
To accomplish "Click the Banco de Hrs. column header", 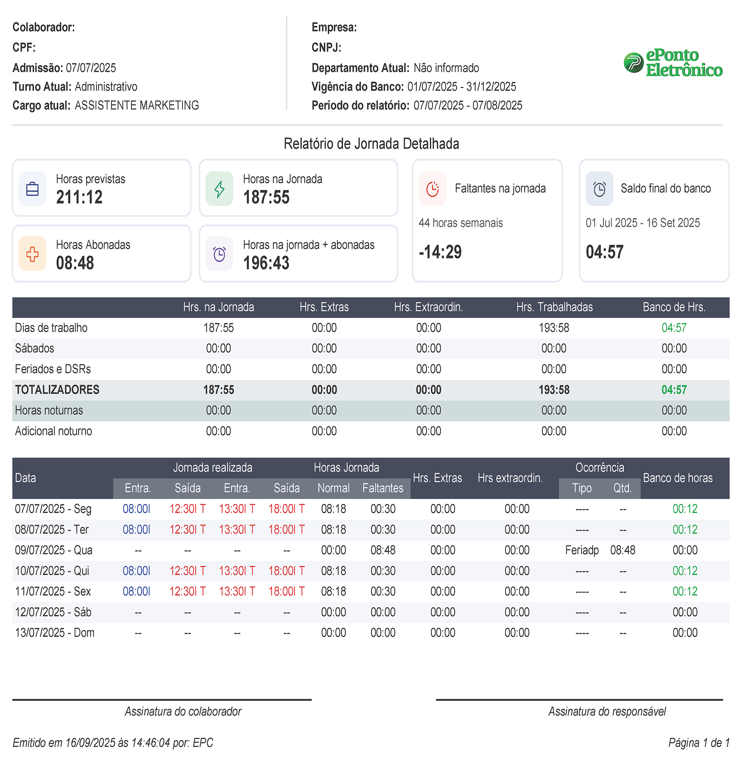I will pyautogui.click(x=674, y=307).
